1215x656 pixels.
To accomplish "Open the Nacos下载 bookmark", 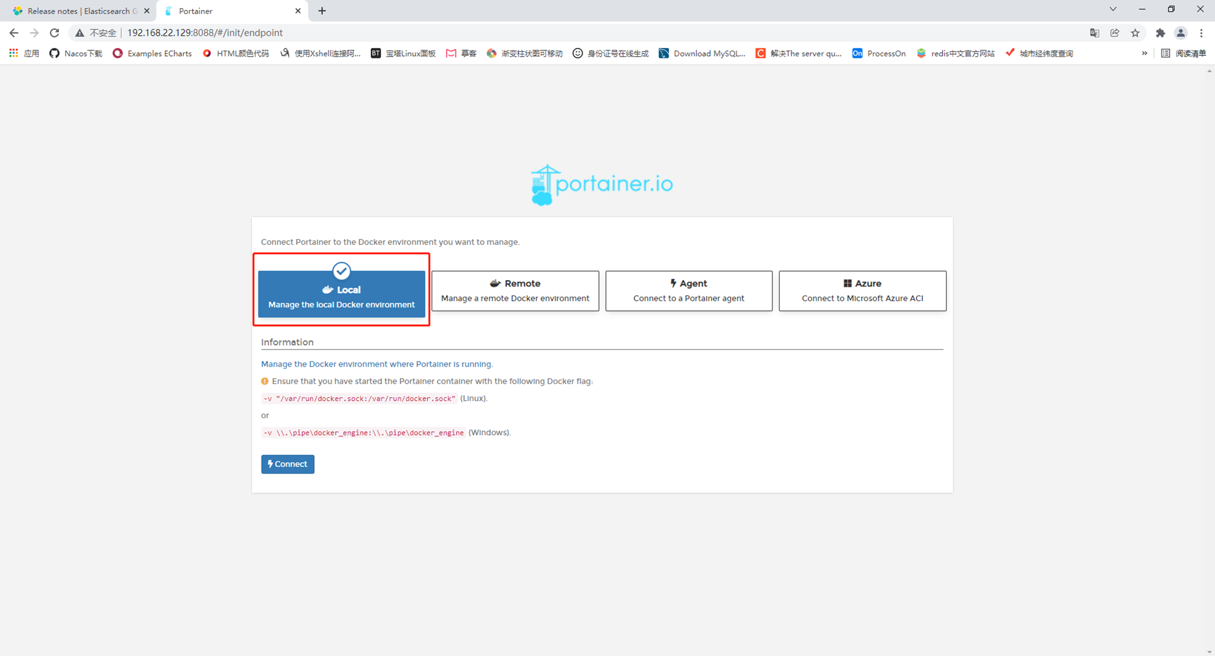I will point(76,53).
